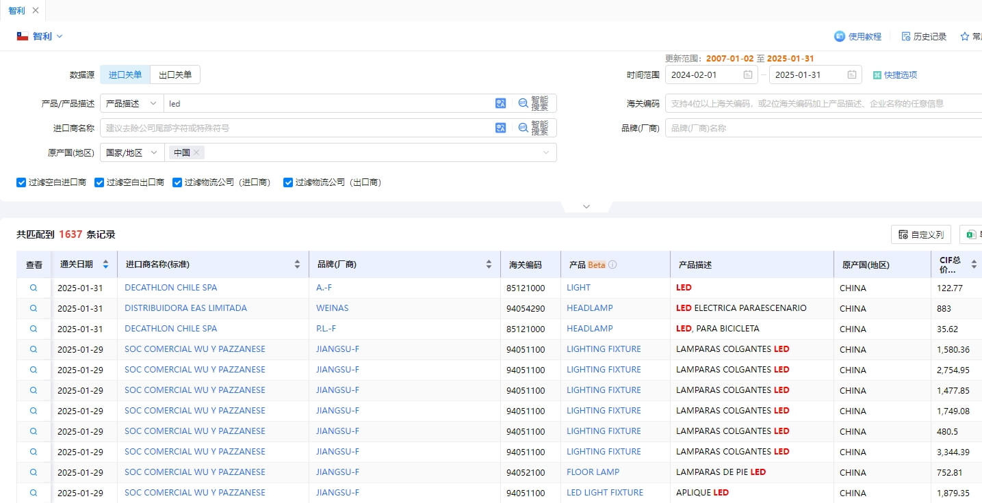
Task: Collapse the search filter panel
Action: point(586,206)
